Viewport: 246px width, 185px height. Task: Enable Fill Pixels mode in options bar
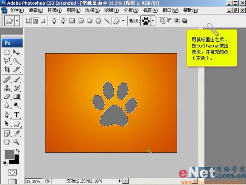pyautogui.click(x=43, y=21)
